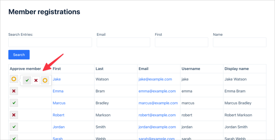Open the Robert entry link

point(59,115)
